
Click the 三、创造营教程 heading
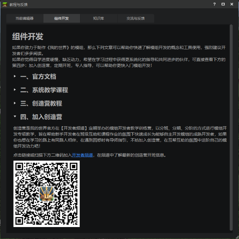click(x=41, y=103)
